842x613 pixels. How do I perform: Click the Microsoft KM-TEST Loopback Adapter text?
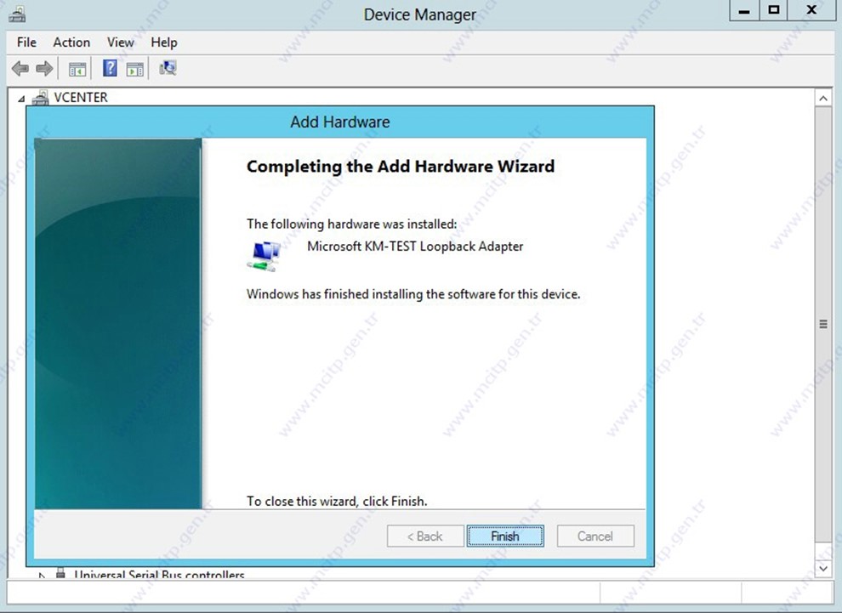tap(415, 247)
